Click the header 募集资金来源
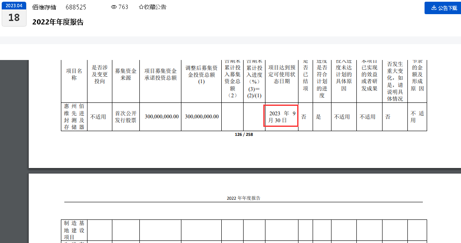Image resolution: width=461 pixels, height=243 pixels. 126,75
